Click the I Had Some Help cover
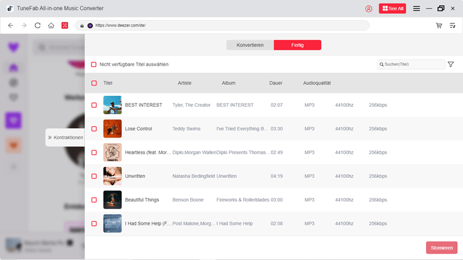This screenshot has width=463, height=260. point(112,224)
